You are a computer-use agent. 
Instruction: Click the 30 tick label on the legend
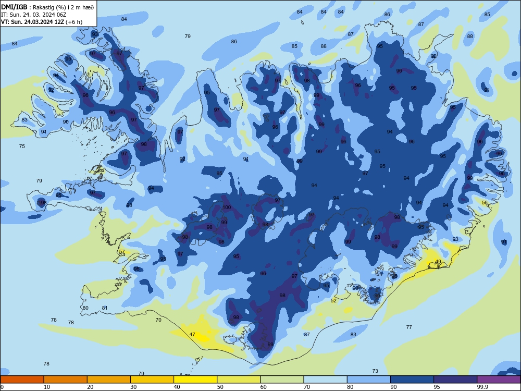133,387
